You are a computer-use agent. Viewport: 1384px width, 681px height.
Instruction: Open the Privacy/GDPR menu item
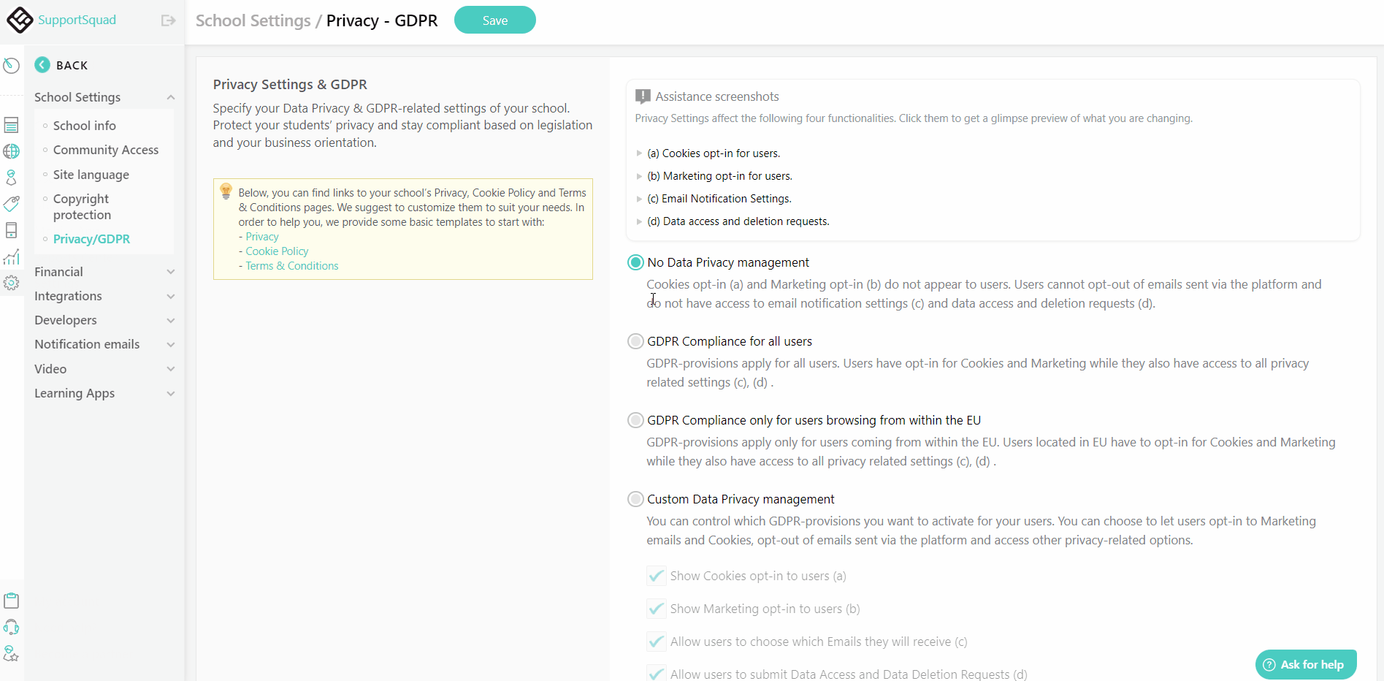click(91, 239)
